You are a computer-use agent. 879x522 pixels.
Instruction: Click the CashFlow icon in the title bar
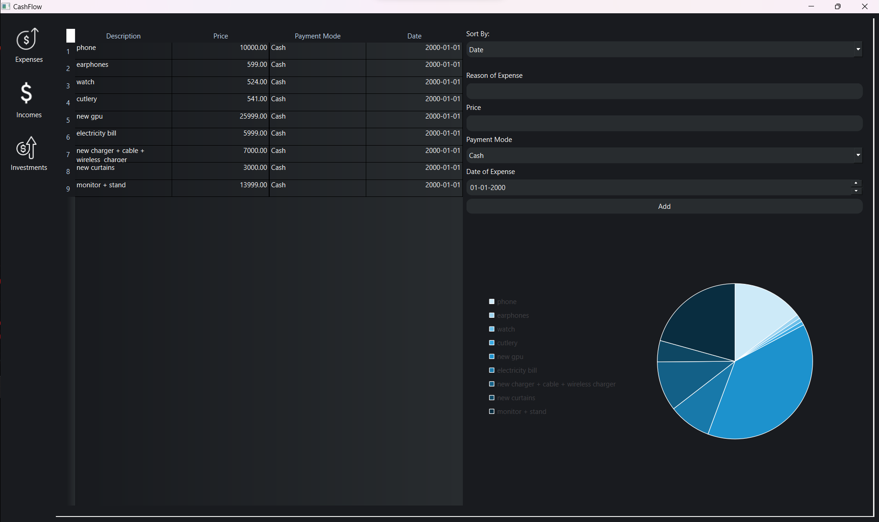point(6,6)
